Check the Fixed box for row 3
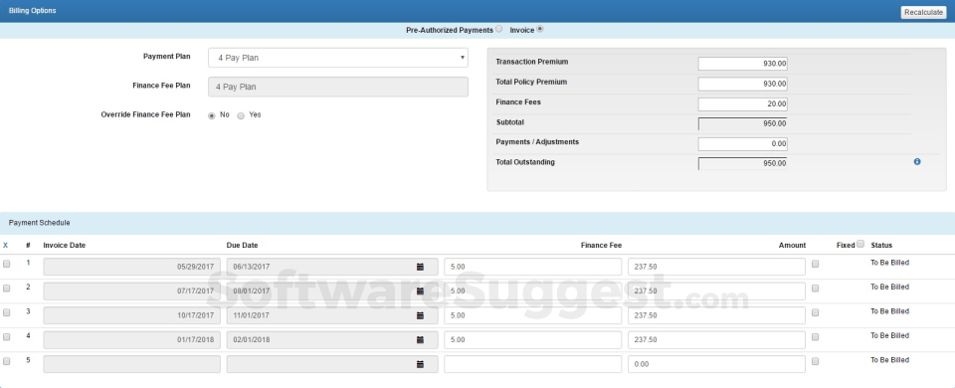This screenshot has height=388, width=955. 815,312
